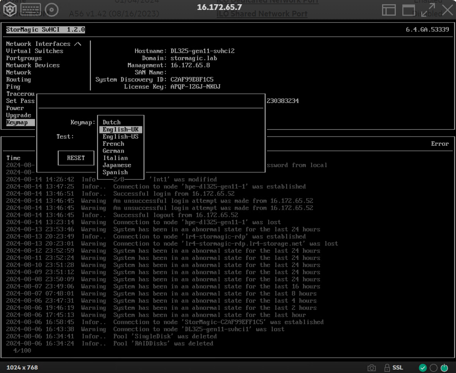Screen dimensions: 456x373
Task: Click the UID circle indicator icon
Action: [433, 368]
